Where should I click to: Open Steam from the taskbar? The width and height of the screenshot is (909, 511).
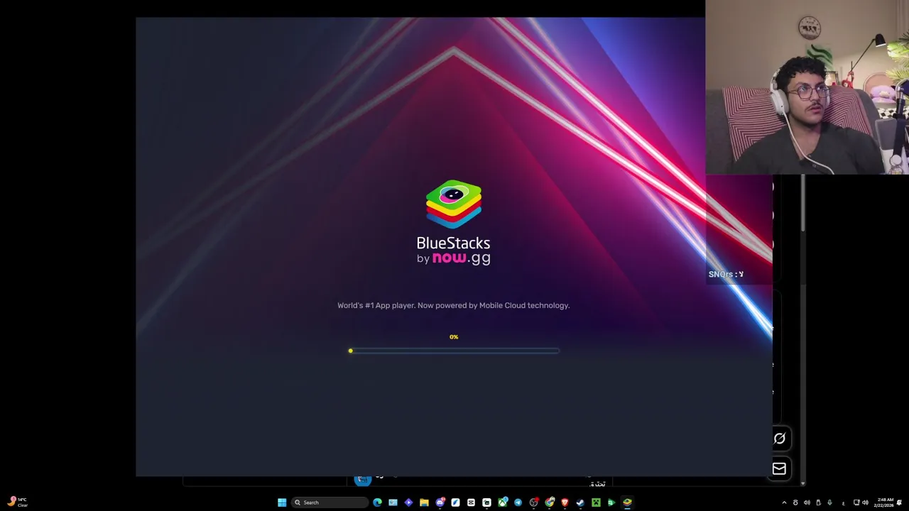[580, 502]
